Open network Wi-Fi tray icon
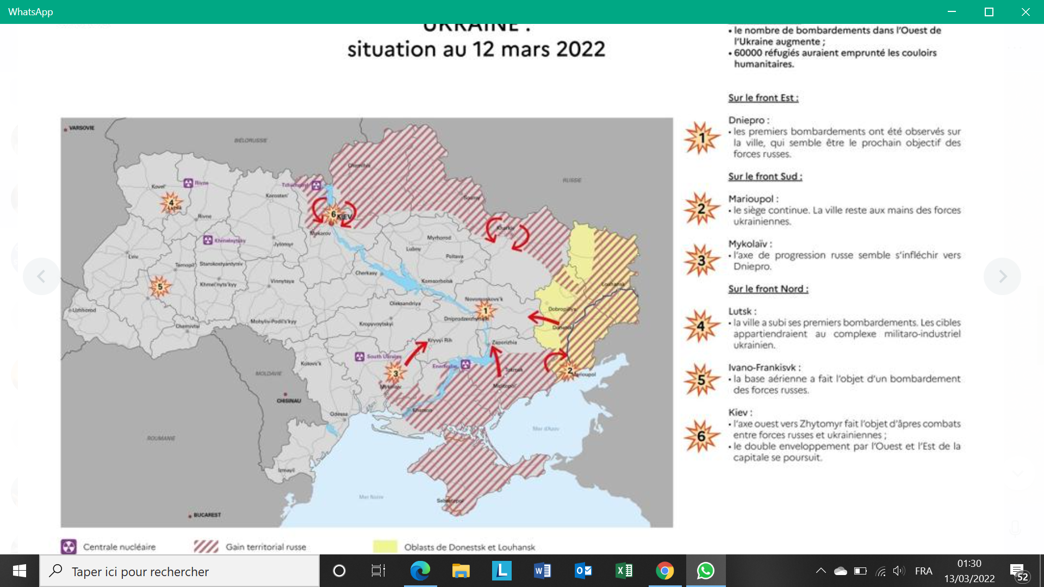The height and width of the screenshot is (587, 1044). (x=881, y=571)
